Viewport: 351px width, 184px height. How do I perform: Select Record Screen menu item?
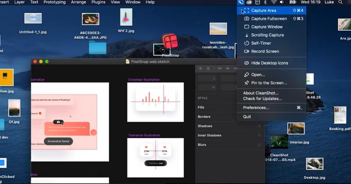pyautogui.click(x=272, y=51)
